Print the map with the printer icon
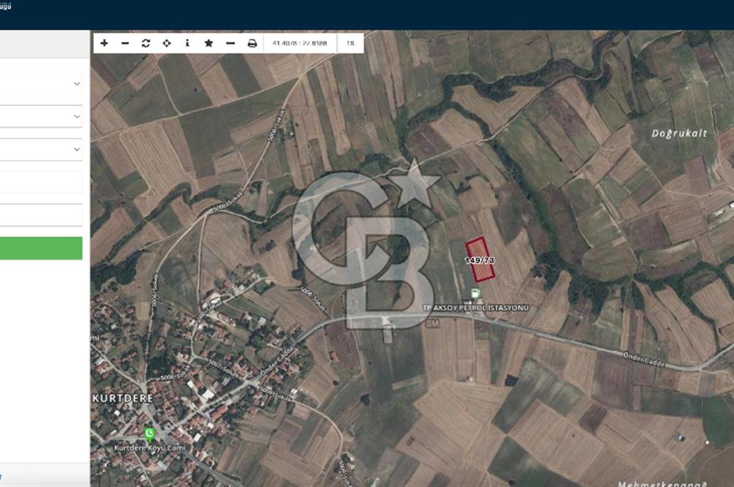Viewport: 734px width, 487px height. coord(252,43)
